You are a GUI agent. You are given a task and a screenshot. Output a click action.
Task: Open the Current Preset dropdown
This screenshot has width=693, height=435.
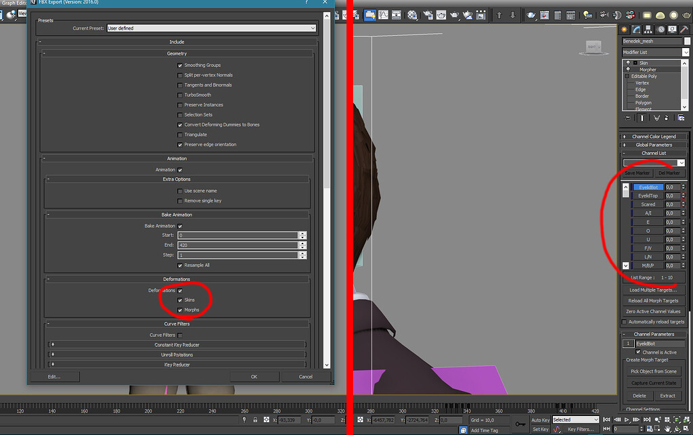click(x=313, y=28)
